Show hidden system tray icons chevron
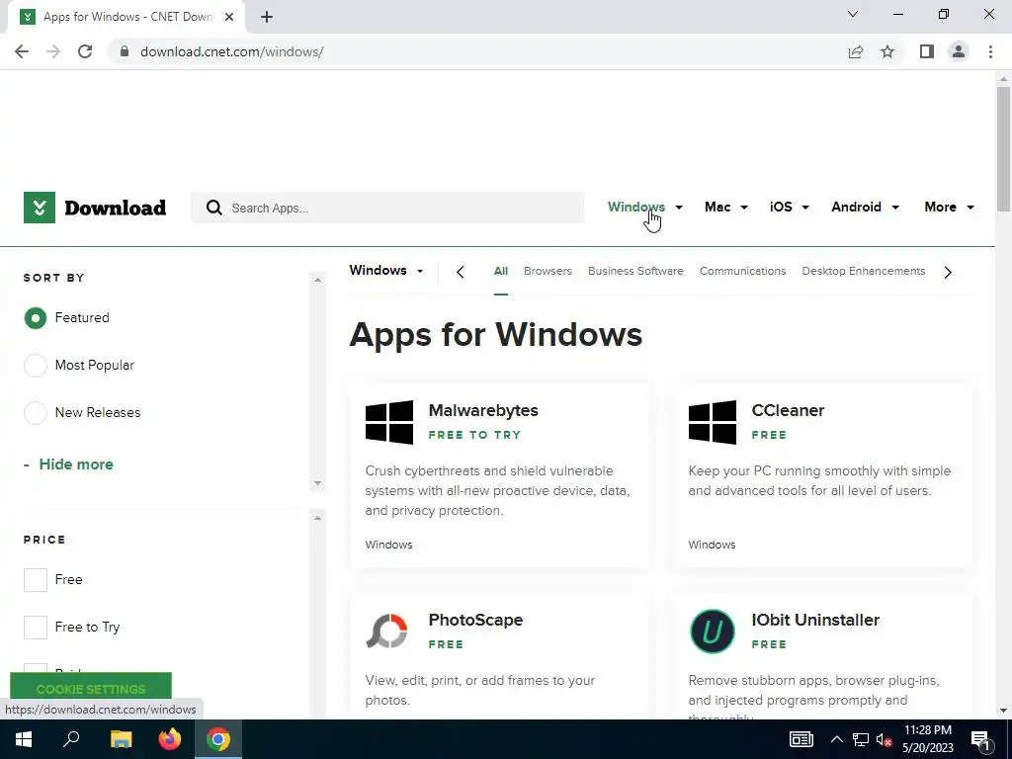The height and width of the screenshot is (759, 1012). (x=836, y=739)
